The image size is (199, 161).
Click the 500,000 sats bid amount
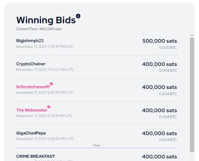(x=160, y=41)
